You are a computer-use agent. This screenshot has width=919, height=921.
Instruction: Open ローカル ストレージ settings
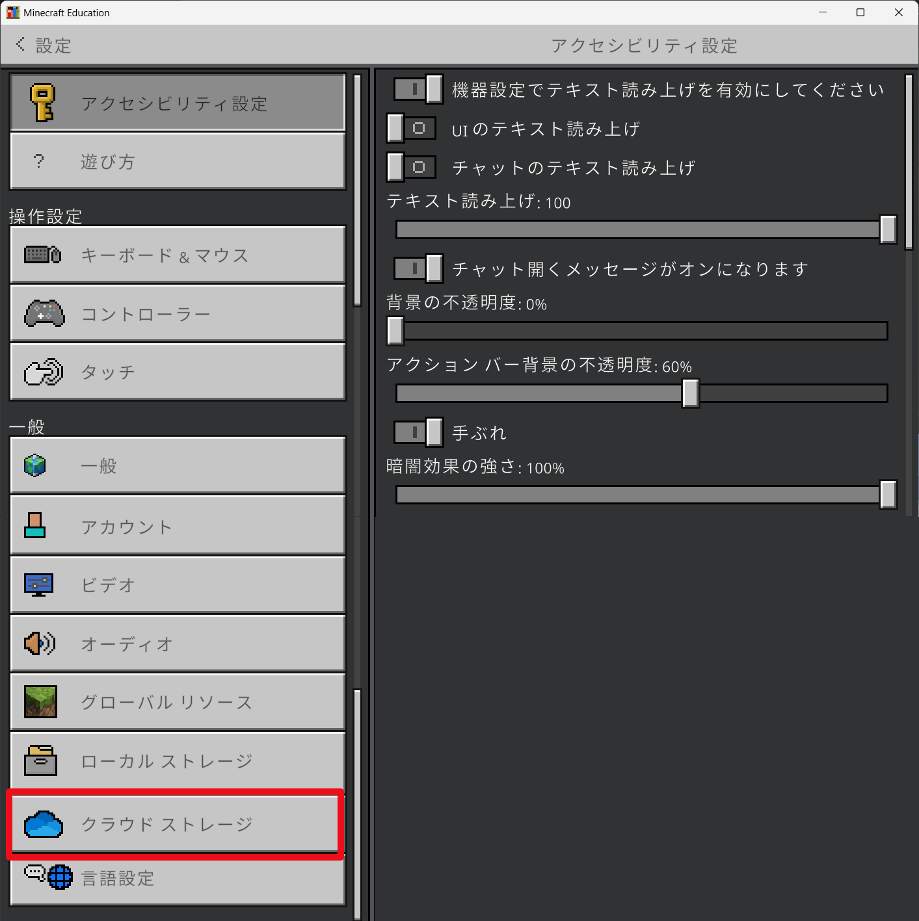click(x=178, y=760)
